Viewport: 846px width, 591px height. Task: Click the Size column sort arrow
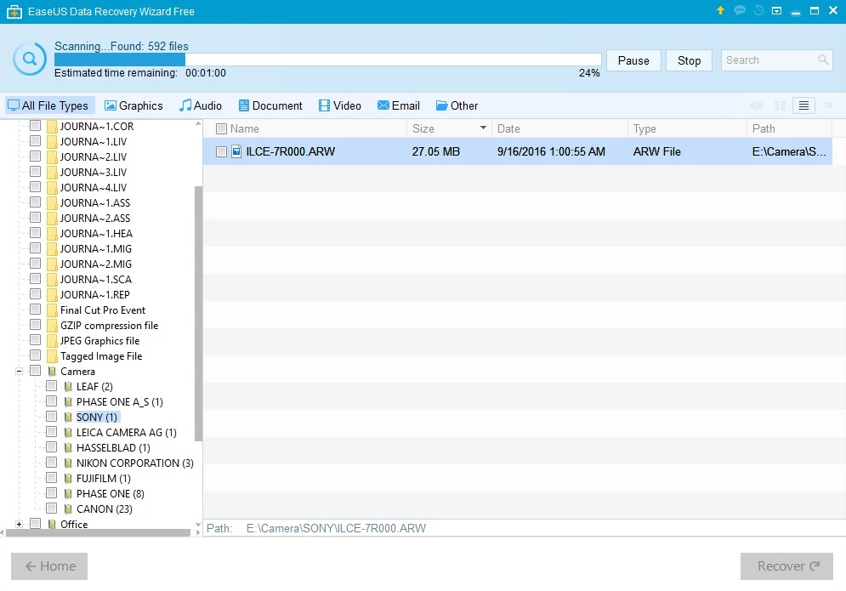pyautogui.click(x=483, y=129)
